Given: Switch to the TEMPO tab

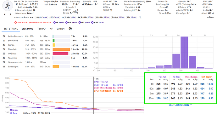Looking at the screenshot, I should [41, 29].
